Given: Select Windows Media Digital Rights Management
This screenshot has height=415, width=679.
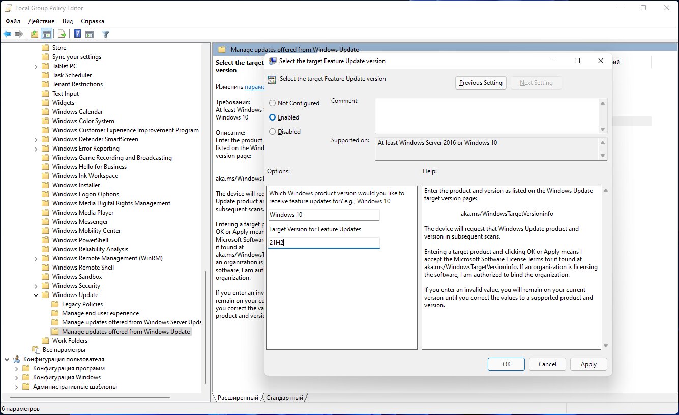Looking at the screenshot, I should [x=111, y=203].
